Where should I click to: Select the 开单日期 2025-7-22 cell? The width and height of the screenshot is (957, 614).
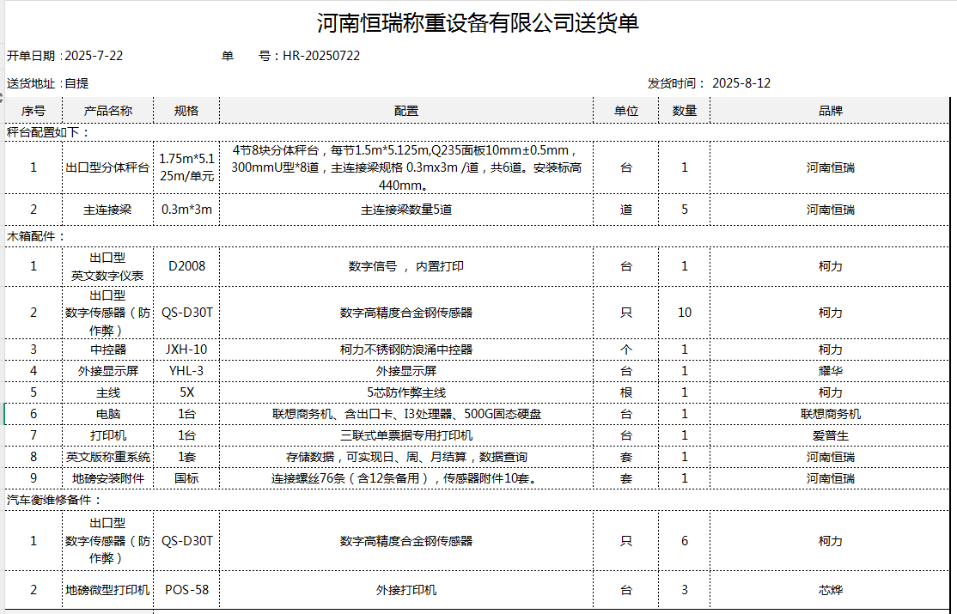click(x=65, y=56)
